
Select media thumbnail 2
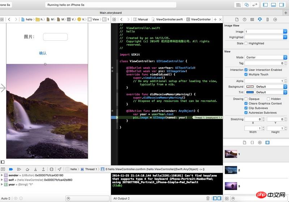pos(231,170)
